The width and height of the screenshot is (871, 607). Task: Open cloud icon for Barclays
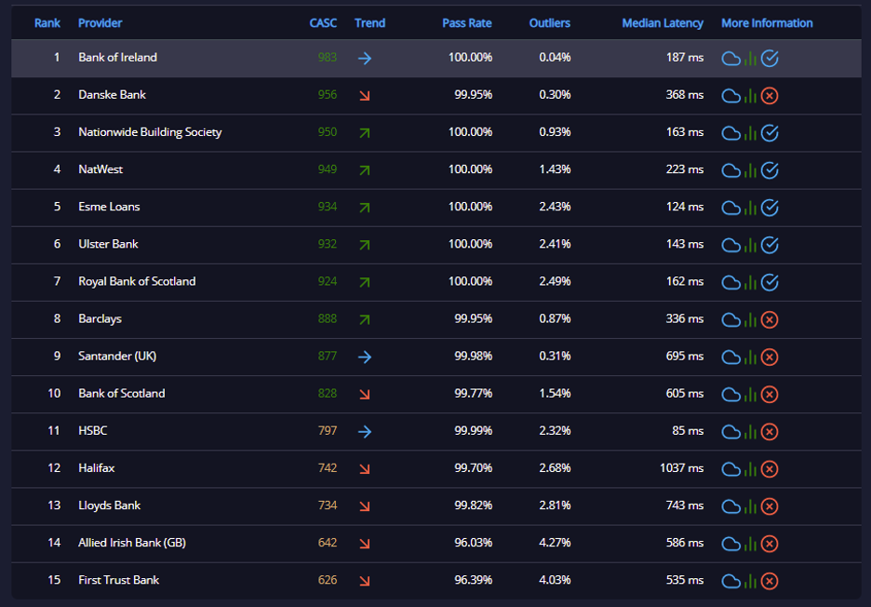(x=730, y=319)
